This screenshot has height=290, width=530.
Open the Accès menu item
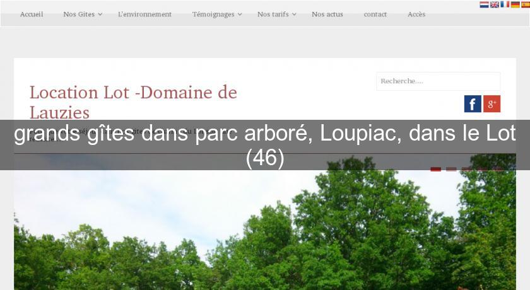pos(416,14)
